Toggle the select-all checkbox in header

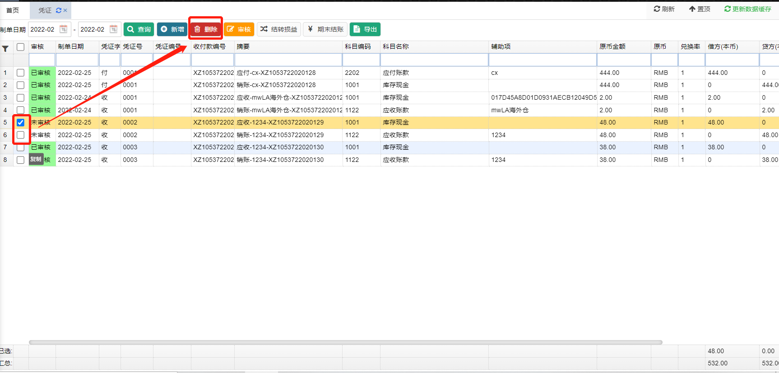click(20, 47)
